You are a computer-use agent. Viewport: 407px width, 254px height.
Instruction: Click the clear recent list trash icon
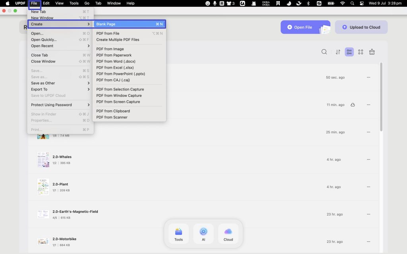[372, 52]
